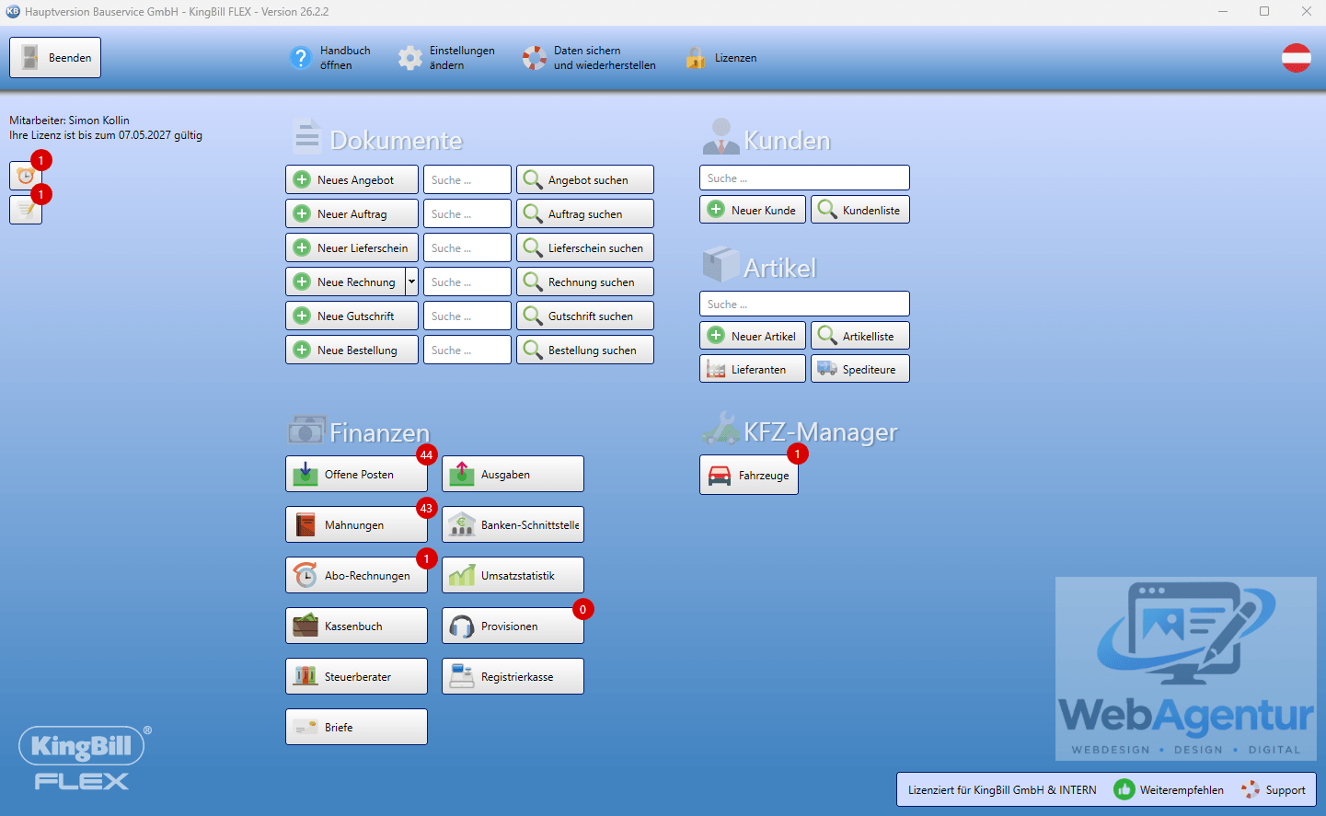The image size is (1326, 816).
Task: Create a Neuer Auftrag
Action: coord(352,214)
